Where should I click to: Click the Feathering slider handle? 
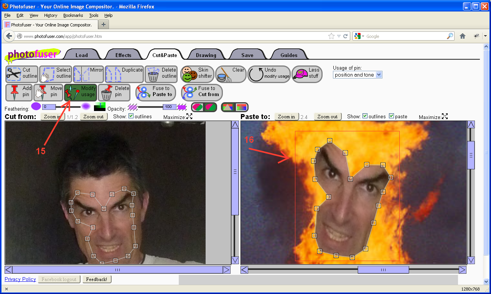coord(49,107)
